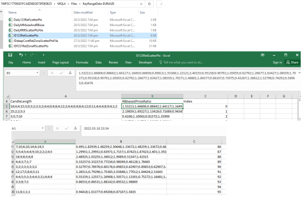Click MQL4 in Explorer breadcrumb path
Image resolution: width=307 pixels, height=201 pixels.
(x=61, y=4)
